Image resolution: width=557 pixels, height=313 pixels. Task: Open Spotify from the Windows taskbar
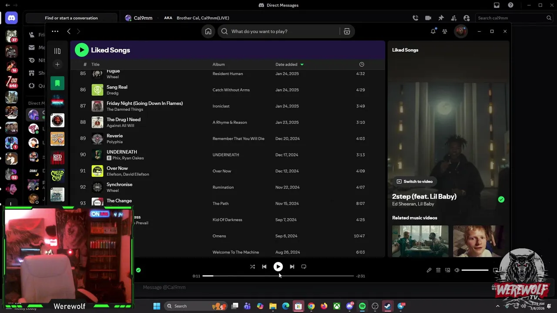[x=362, y=306]
